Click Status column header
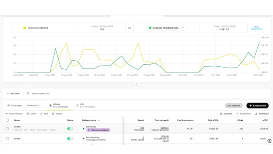 (x=70, y=120)
